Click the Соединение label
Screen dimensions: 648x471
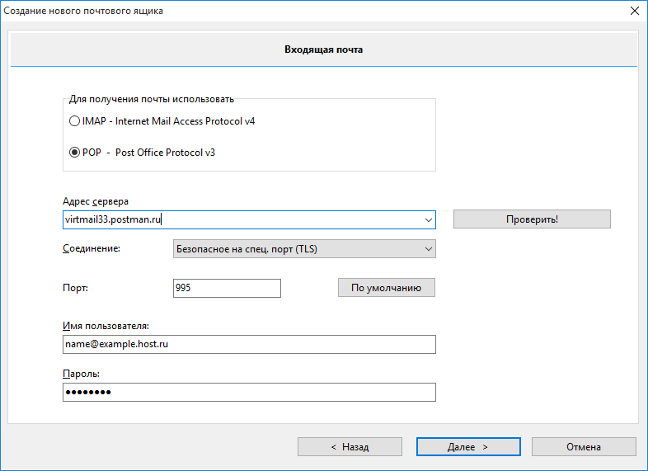(x=92, y=248)
